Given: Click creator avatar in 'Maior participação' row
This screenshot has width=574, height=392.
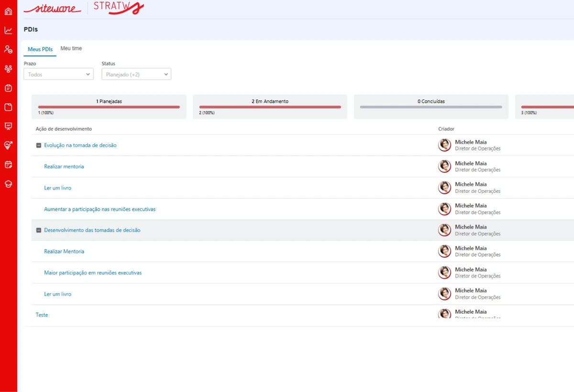Looking at the screenshot, I should [x=445, y=273].
